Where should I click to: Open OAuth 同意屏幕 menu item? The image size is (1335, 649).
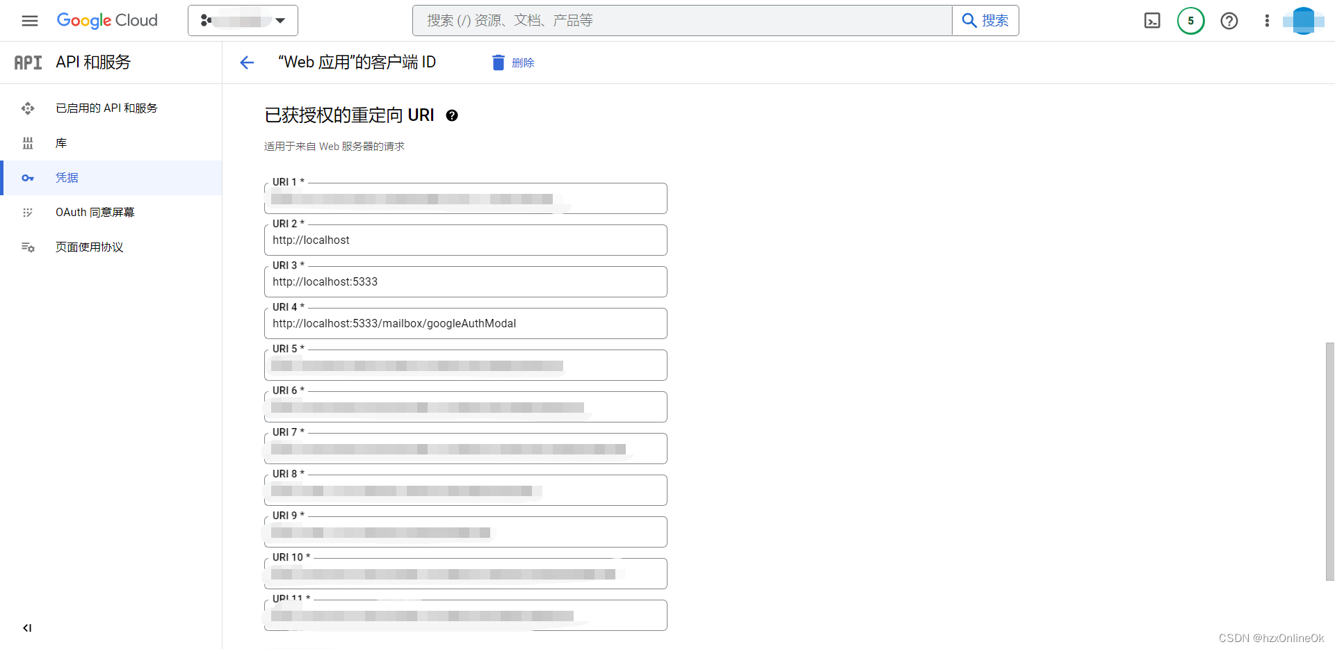click(111, 213)
